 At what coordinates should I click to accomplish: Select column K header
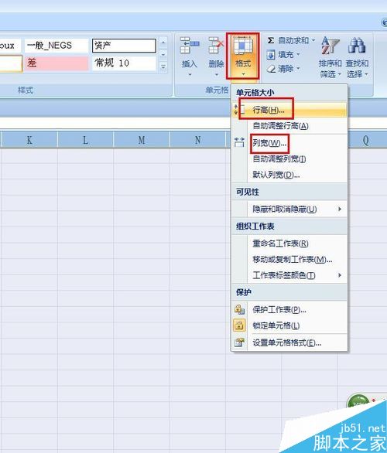tap(29, 140)
